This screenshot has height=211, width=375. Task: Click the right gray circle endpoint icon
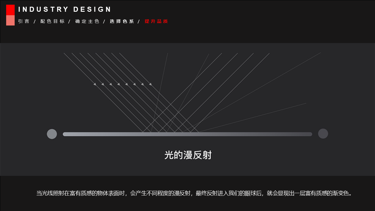click(323, 134)
